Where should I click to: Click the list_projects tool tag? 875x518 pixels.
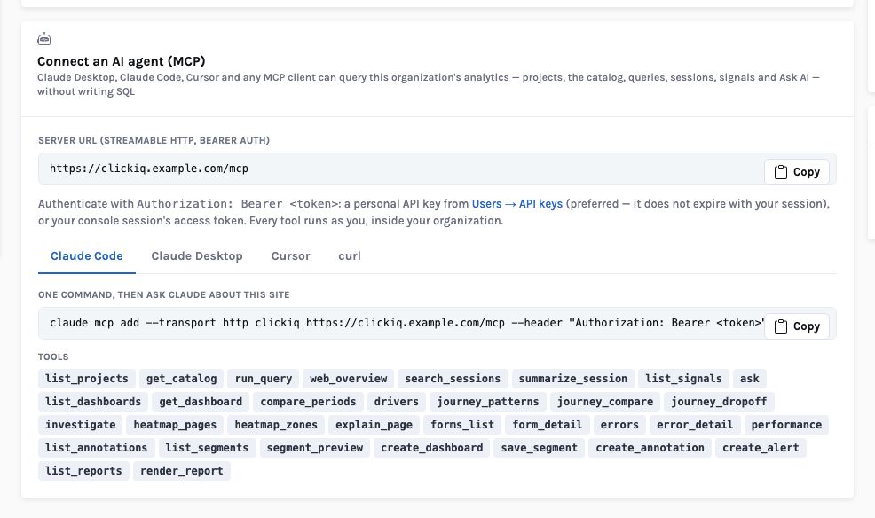click(86, 379)
